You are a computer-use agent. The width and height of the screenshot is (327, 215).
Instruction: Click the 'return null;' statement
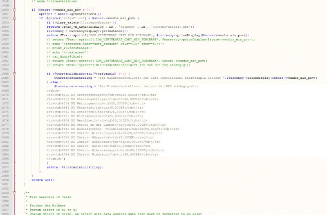[43, 180]
